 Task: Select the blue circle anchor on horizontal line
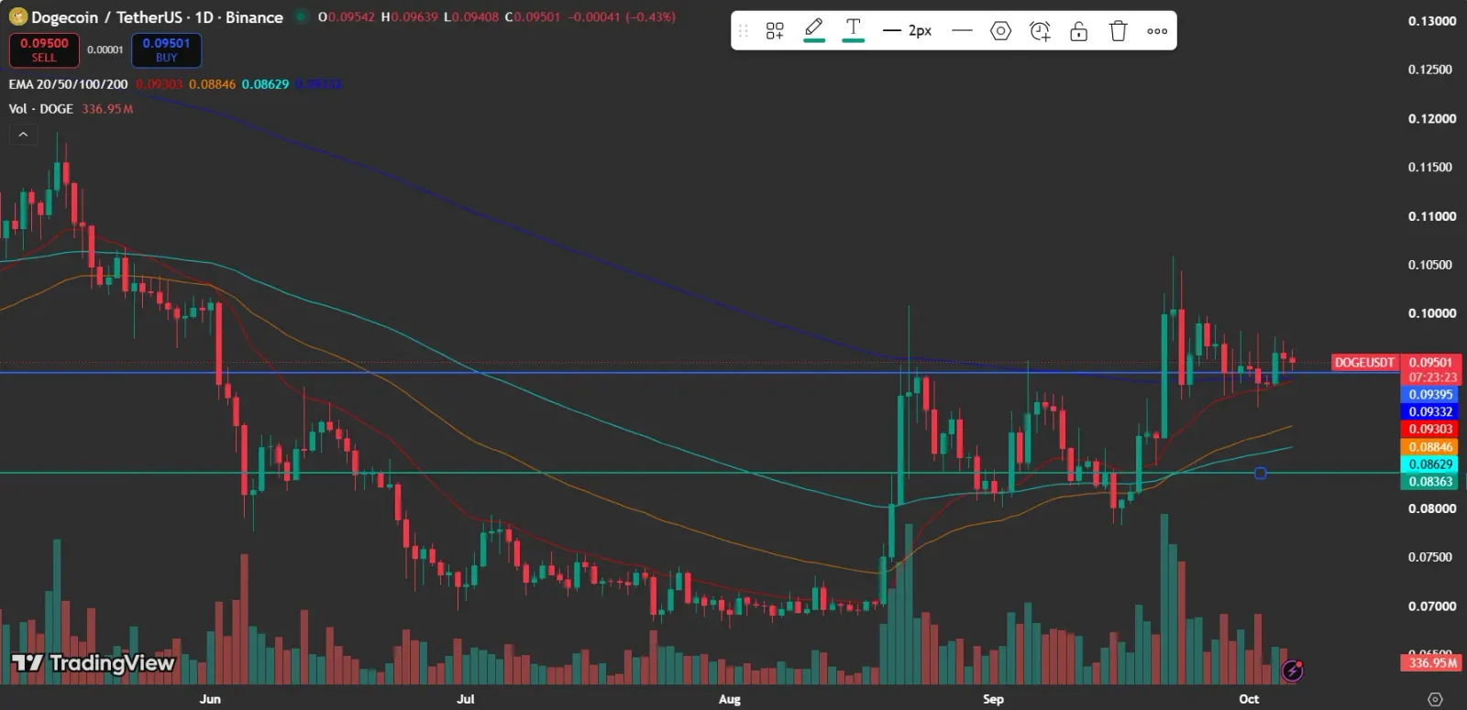(1261, 473)
